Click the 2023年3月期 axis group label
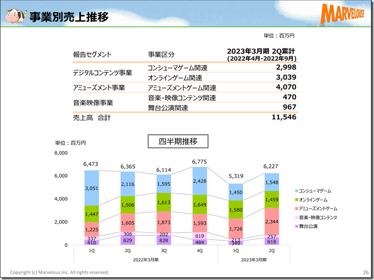374x280 pixels. tap(254, 260)
